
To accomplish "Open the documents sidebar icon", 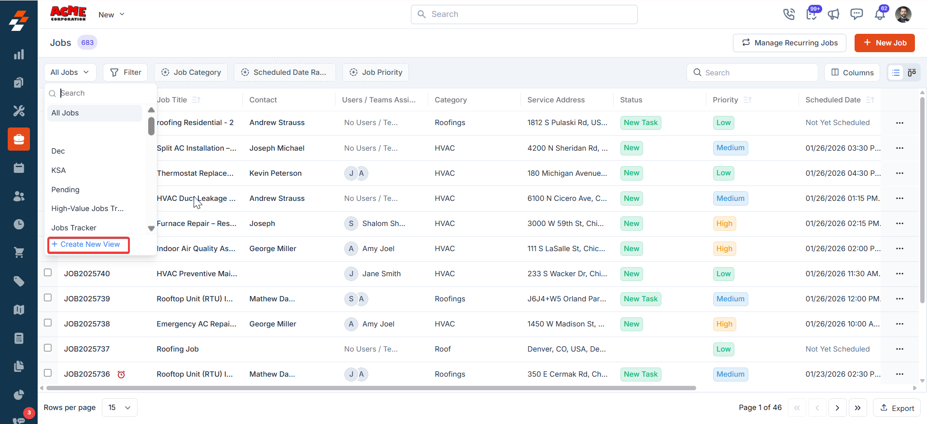I will 19,366.
